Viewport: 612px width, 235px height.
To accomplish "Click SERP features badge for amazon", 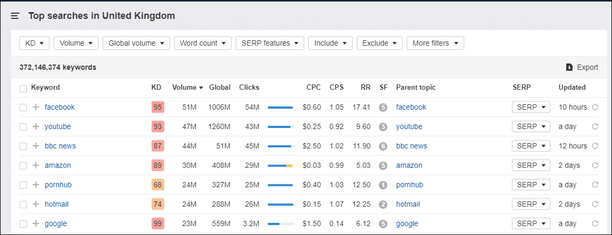I will (383, 165).
